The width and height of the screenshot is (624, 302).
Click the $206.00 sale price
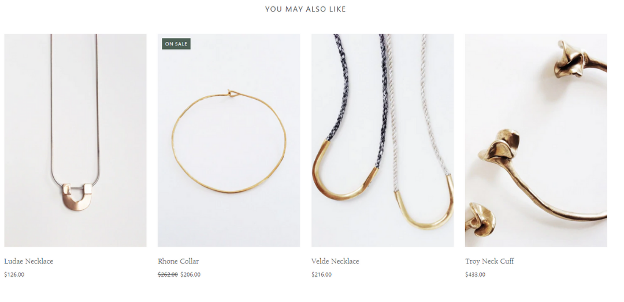(191, 274)
